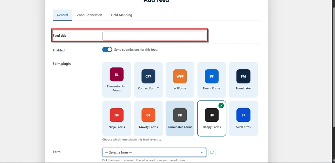Click into the Feed title input field

[x=154, y=36]
